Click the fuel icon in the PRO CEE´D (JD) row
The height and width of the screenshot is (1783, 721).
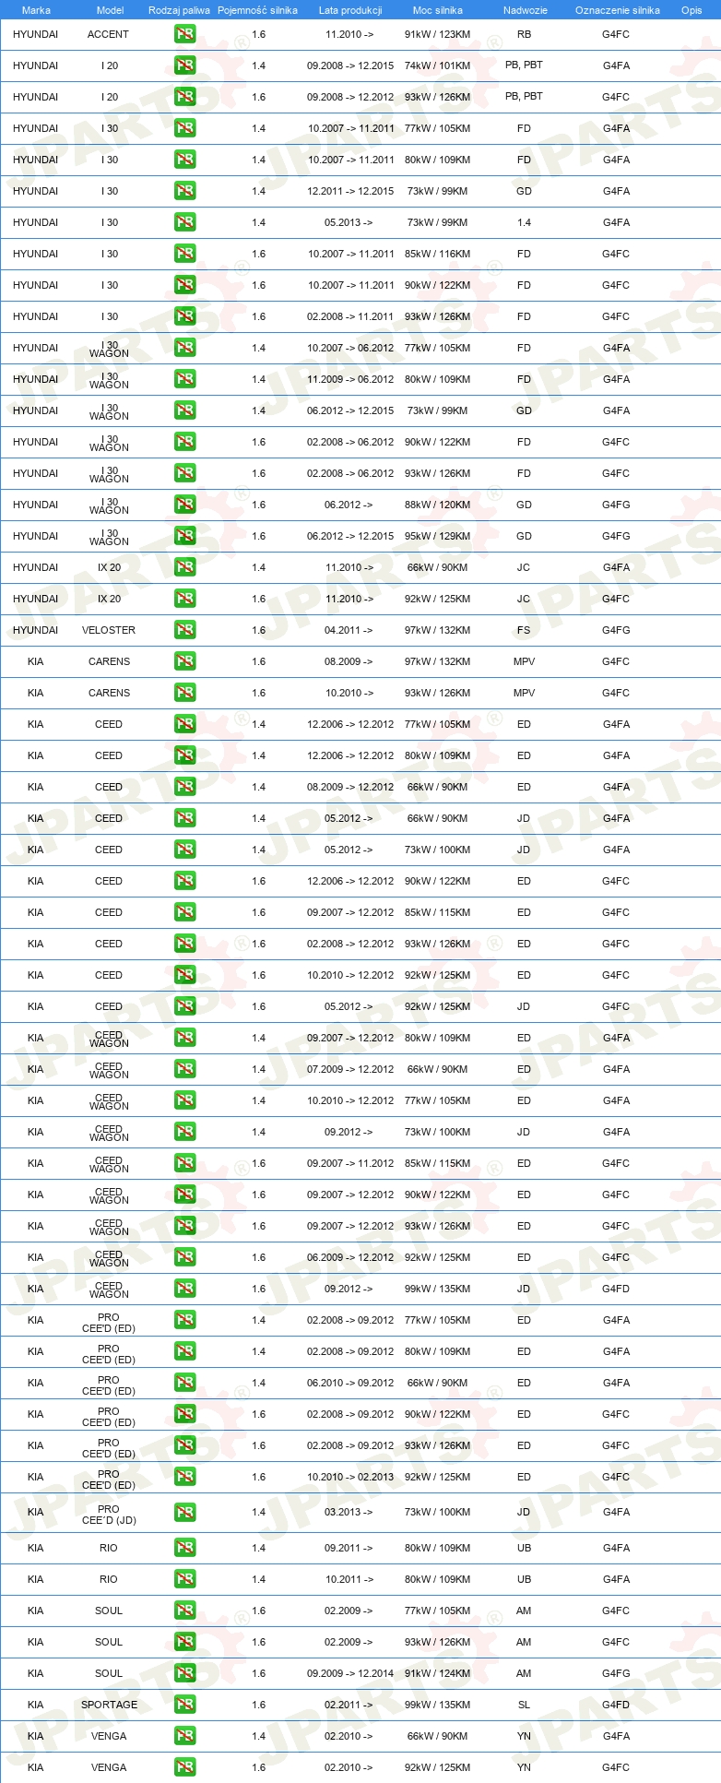tap(184, 1512)
